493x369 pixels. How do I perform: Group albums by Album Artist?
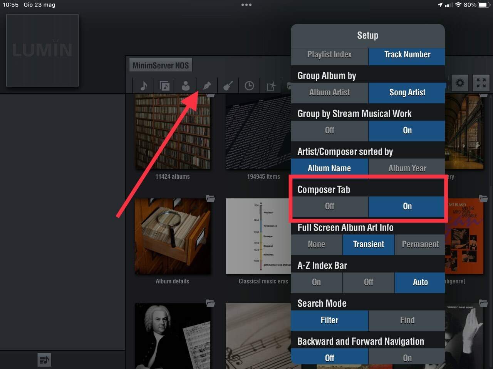330,93
